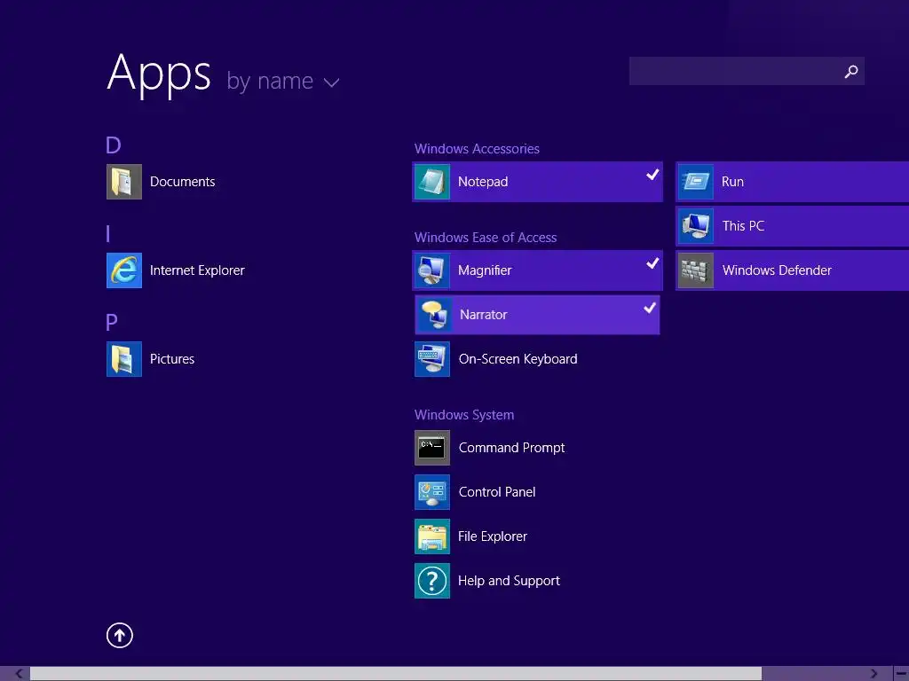Open File Explorer icon
Viewport: 909px width, 681px height.
click(432, 536)
